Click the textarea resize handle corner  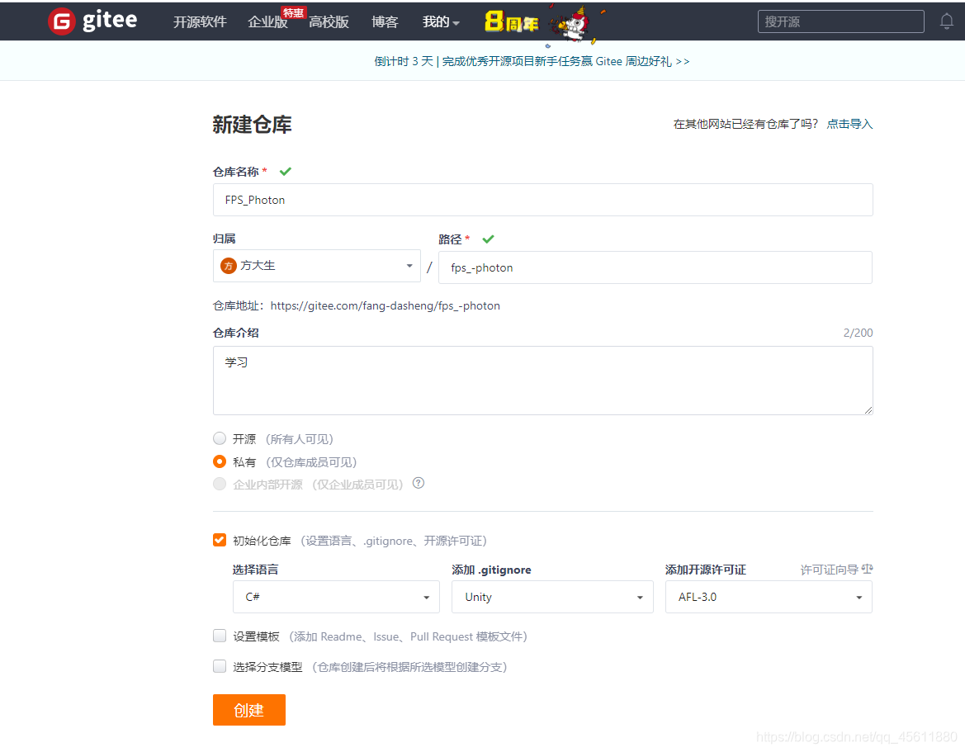click(x=868, y=410)
